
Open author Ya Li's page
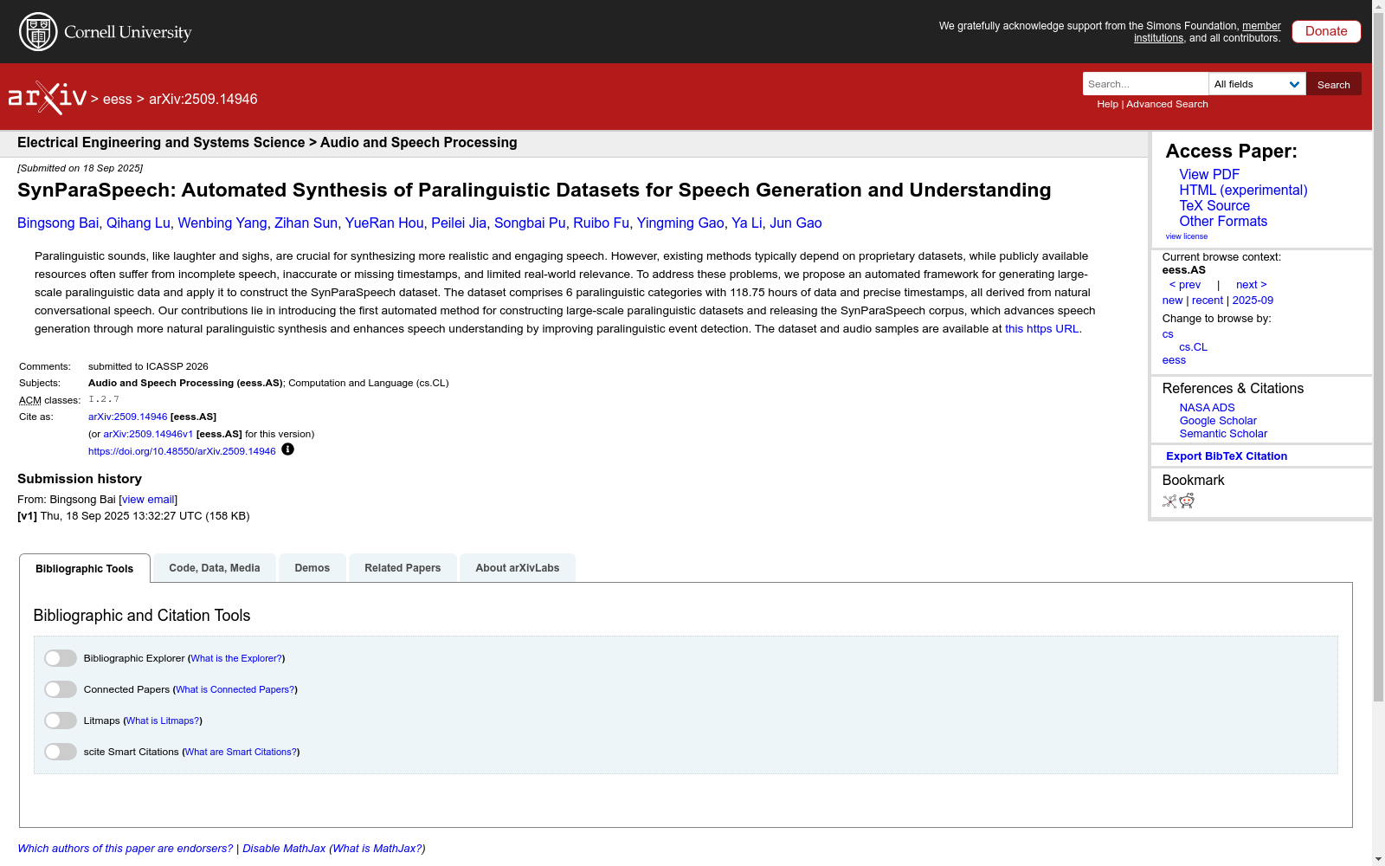pyautogui.click(x=746, y=223)
